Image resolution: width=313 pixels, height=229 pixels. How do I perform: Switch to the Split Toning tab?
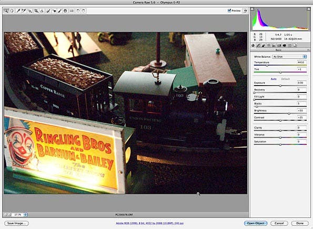click(x=274, y=46)
